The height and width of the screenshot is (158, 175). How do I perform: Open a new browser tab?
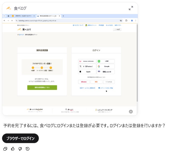pyautogui.click(x=63, y=16)
